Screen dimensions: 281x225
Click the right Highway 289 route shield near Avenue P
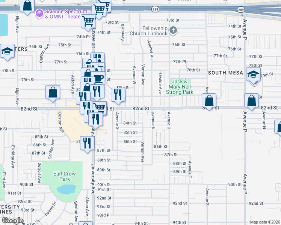pyautogui.click(x=241, y=9)
